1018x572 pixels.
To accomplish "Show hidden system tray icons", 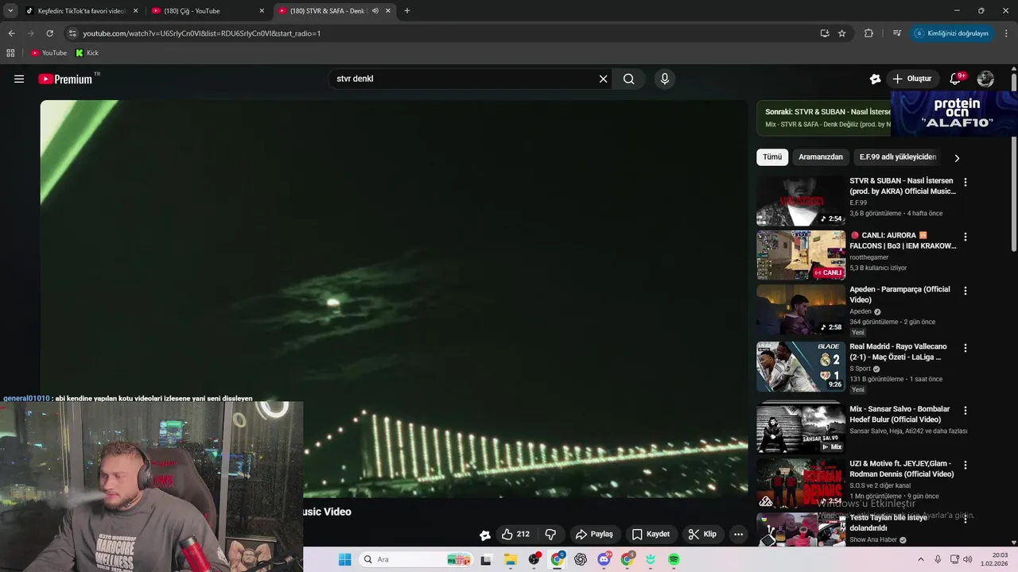I will point(921,559).
